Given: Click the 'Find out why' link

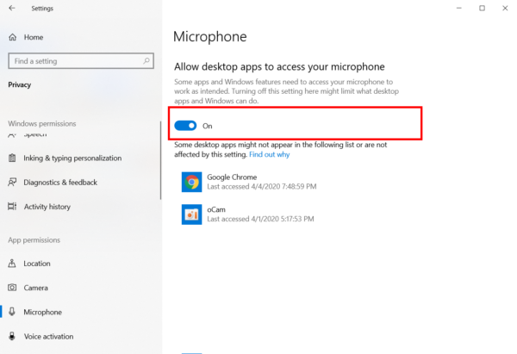Looking at the screenshot, I should pos(269,154).
